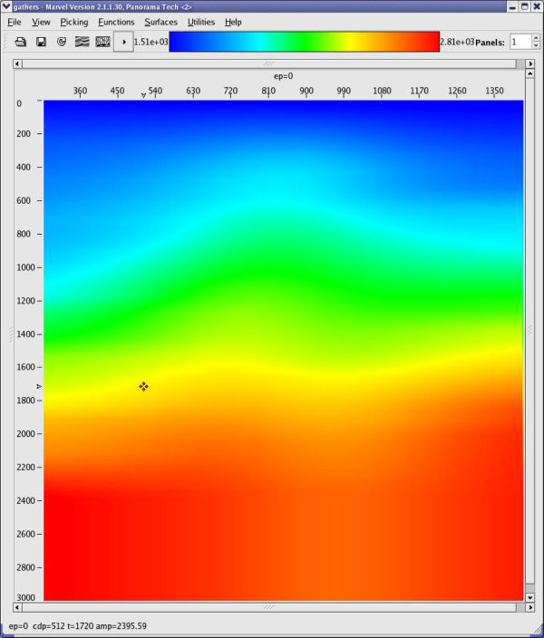Viewport: 544px width, 638px height.
Task: Open the Picking menu
Action: [74, 22]
